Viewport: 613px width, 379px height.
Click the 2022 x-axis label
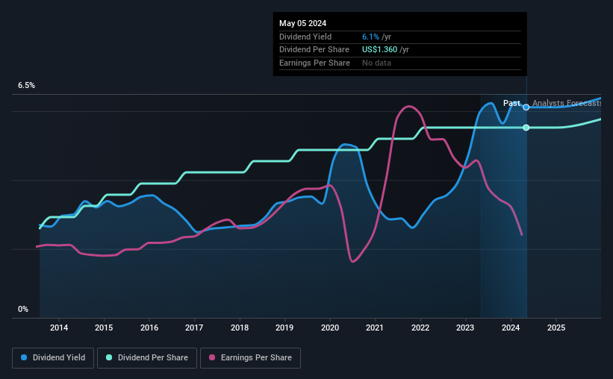point(420,328)
